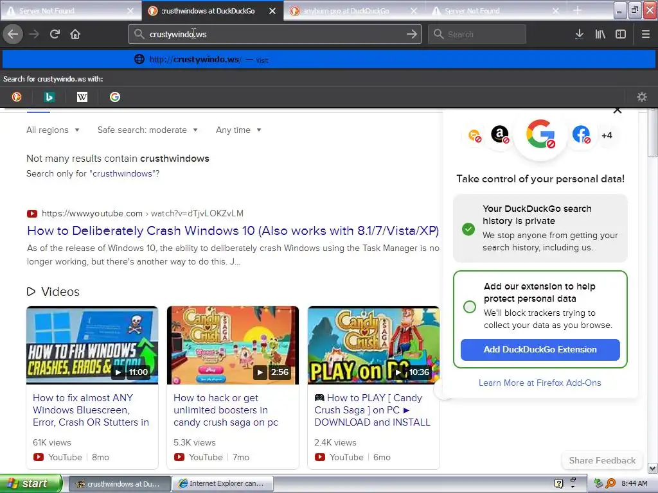Toggle the Add our extension radio circle

click(x=470, y=306)
